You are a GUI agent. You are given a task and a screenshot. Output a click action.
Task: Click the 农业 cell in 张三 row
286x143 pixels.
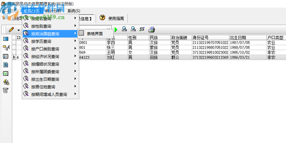(276, 48)
